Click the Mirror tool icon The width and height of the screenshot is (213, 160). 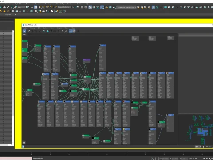(x=74, y=7)
